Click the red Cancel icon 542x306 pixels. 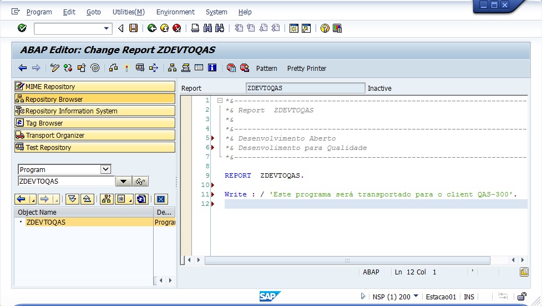click(x=176, y=28)
